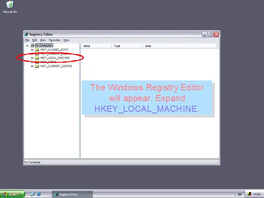
Task: Click the HKEY_LOCAL_MACHINE folder icon
Action: [37, 58]
